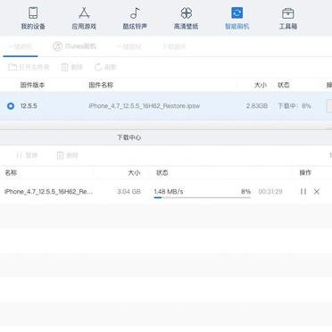The width and height of the screenshot is (332, 332).
Task: Click the firmware table 大小 column header
Action: (261, 85)
